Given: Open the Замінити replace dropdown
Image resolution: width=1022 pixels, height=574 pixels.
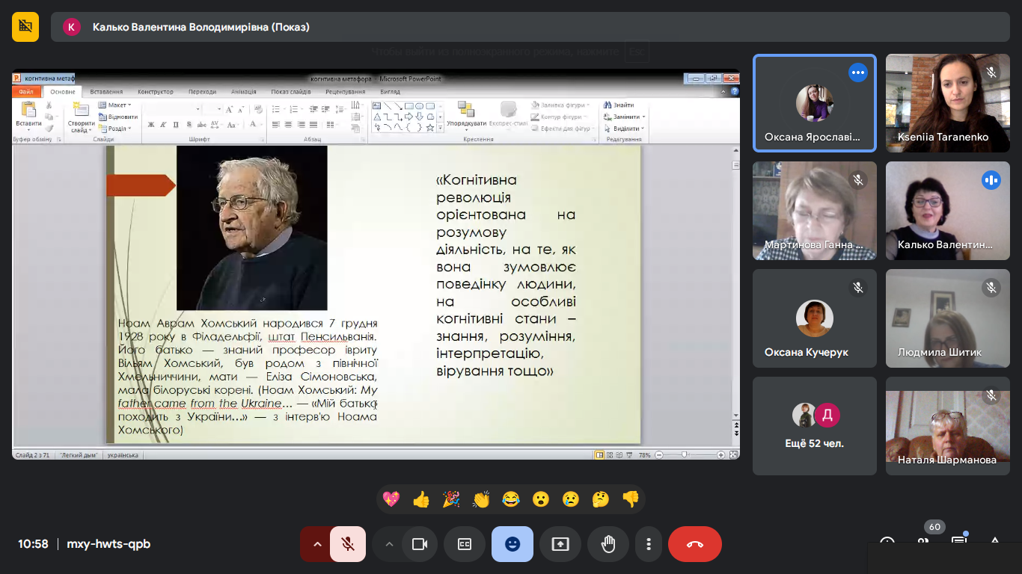Looking at the screenshot, I should (624, 117).
